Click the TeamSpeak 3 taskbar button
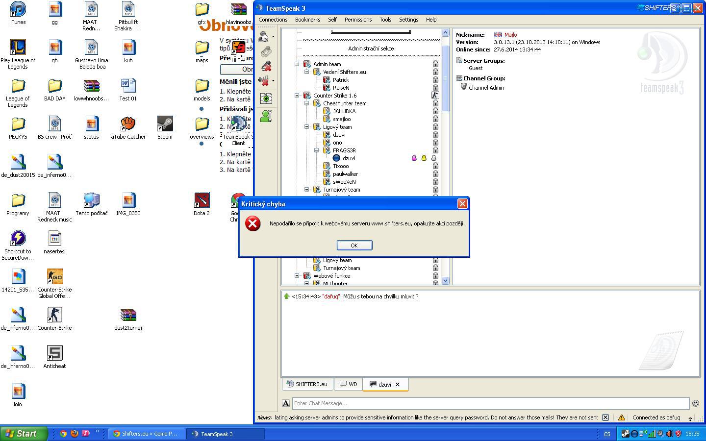 click(227, 434)
